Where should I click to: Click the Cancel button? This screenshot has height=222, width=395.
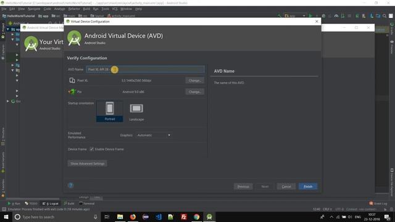click(x=286, y=186)
